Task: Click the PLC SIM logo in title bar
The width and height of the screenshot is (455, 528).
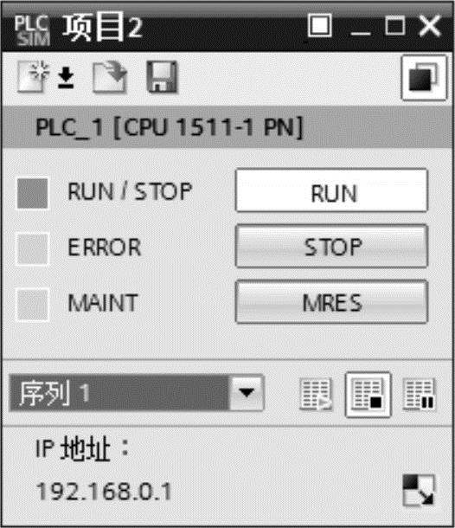Action: (32, 30)
